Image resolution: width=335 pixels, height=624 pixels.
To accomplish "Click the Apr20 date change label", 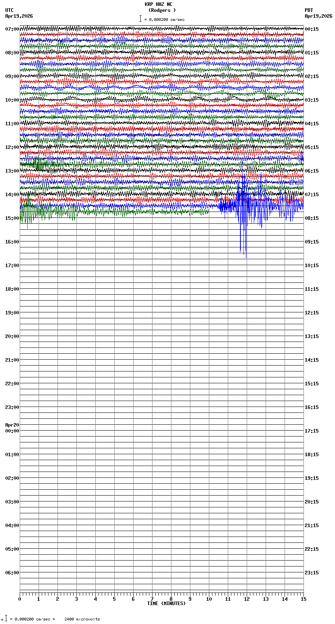I will (x=12, y=425).
